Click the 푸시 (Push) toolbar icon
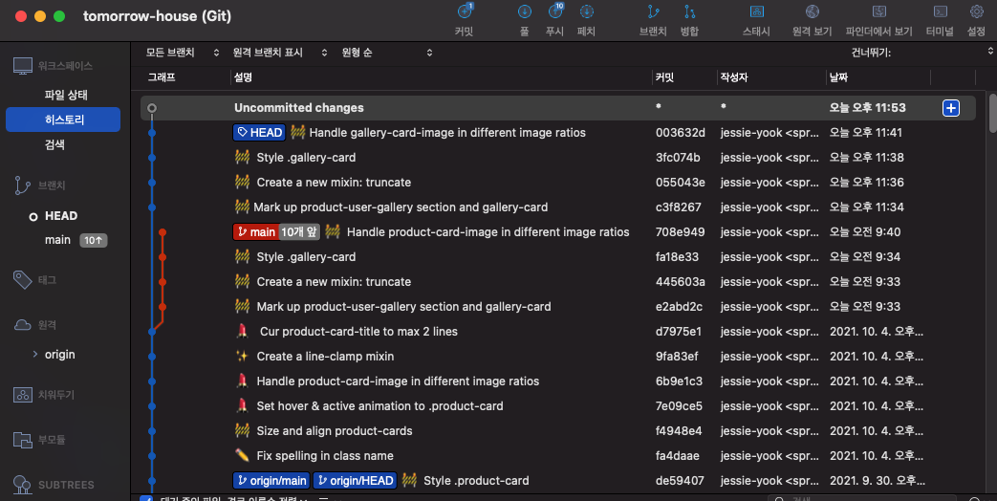The height and width of the screenshot is (501, 997). click(555, 12)
